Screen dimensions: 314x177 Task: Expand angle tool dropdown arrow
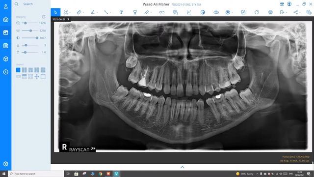(x=97, y=12)
